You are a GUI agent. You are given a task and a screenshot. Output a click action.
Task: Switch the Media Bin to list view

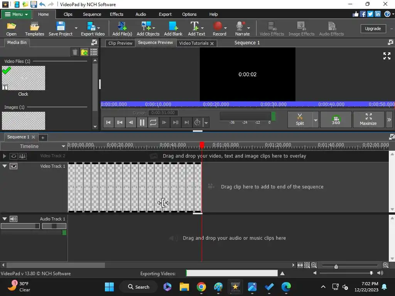(x=94, y=52)
